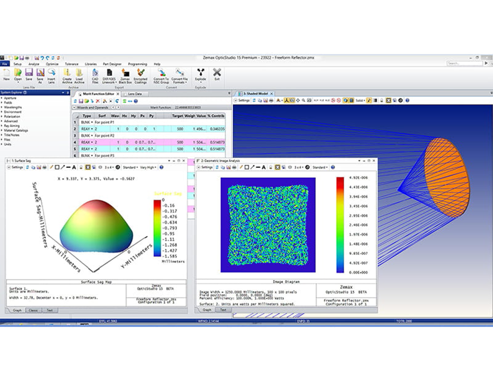
Task: Click the refresh icon in Surface Sag toolbar
Action: (27, 167)
